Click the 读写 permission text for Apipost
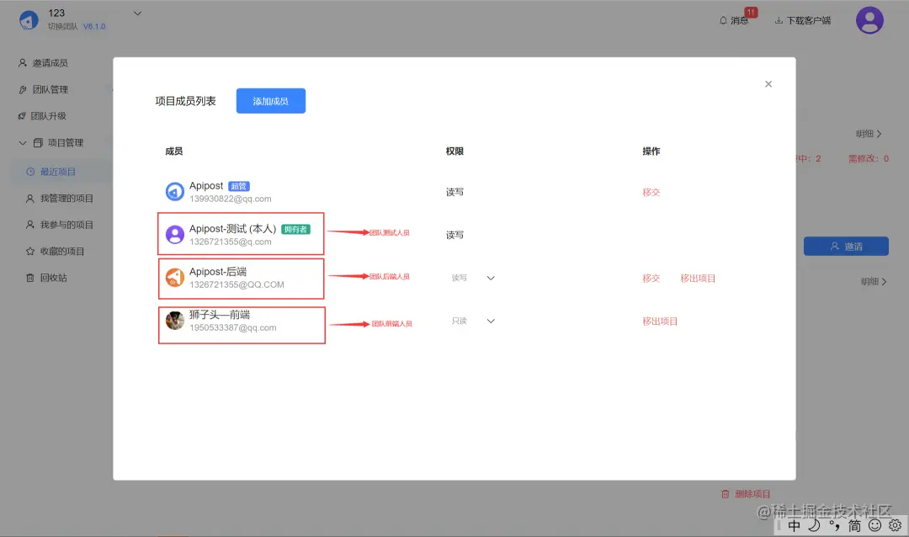The width and height of the screenshot is (909, 537). (454, 192)
